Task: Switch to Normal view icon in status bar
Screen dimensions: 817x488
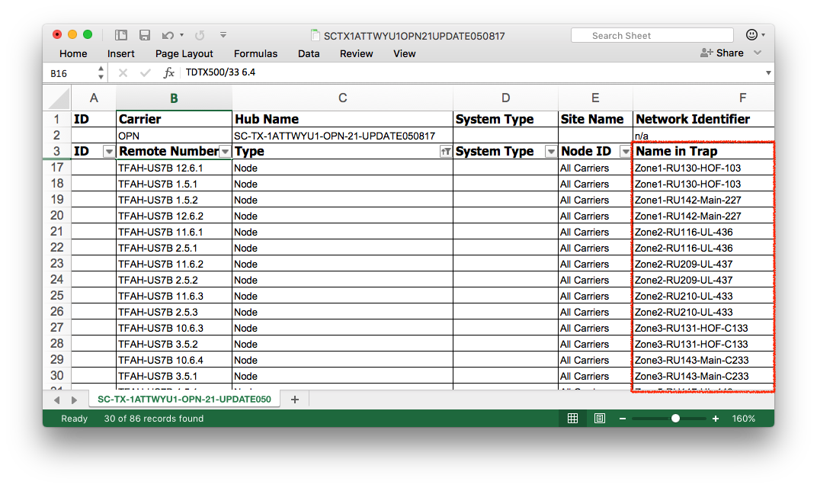Action: [573, 419]
